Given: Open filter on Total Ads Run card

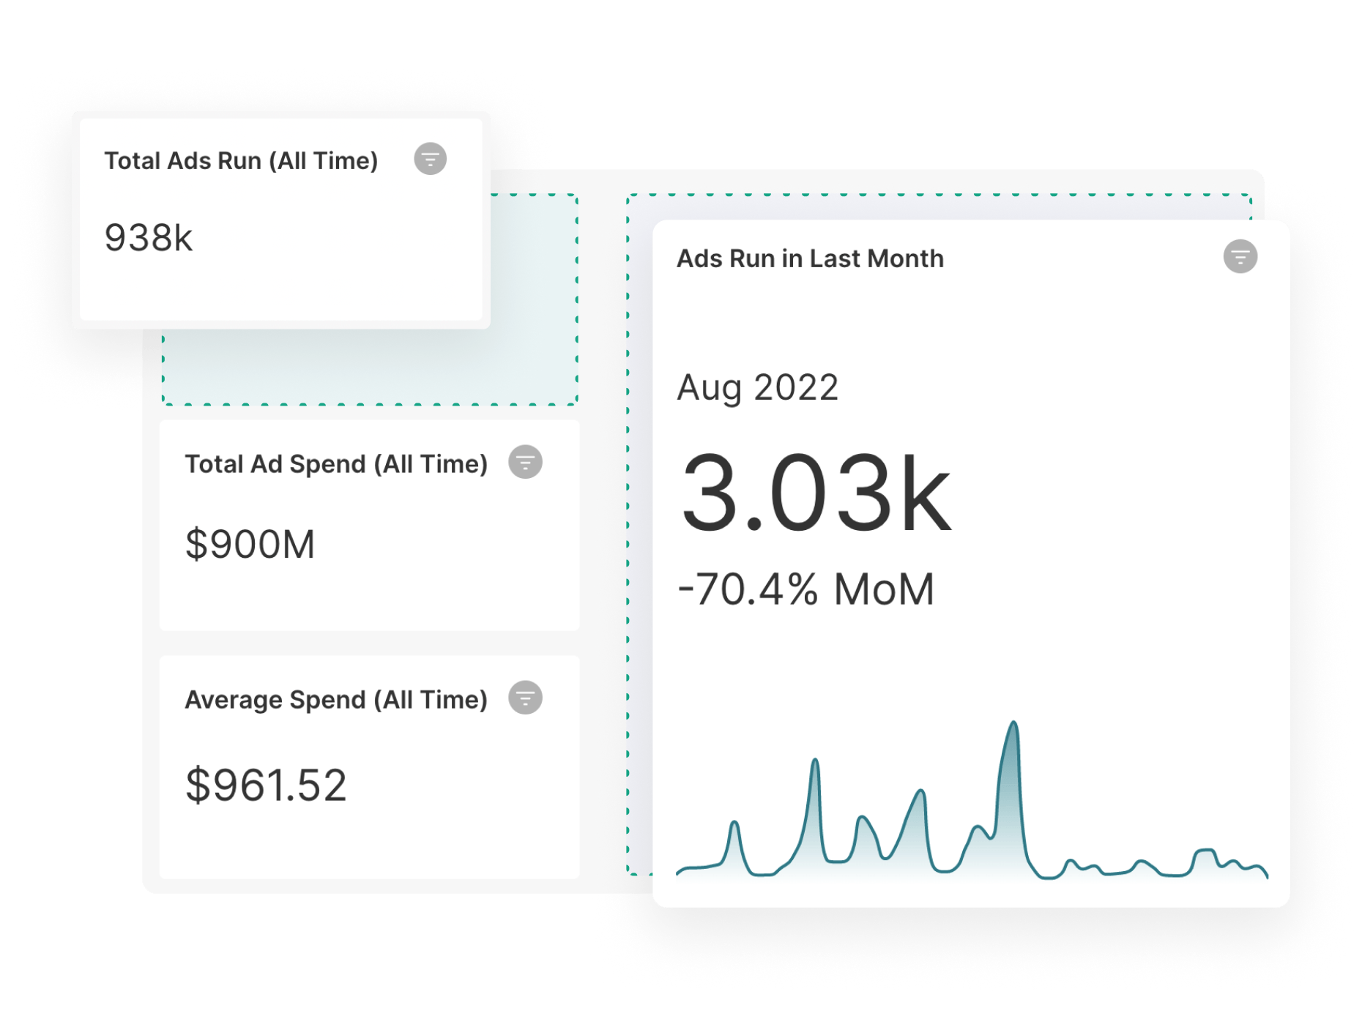Looking at the screenshot, I should (430, 159).
